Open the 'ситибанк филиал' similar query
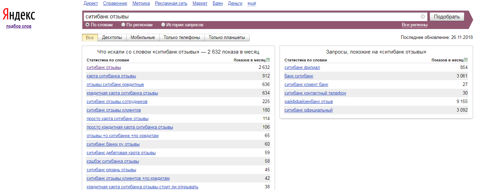 click(x=302, y=68)
